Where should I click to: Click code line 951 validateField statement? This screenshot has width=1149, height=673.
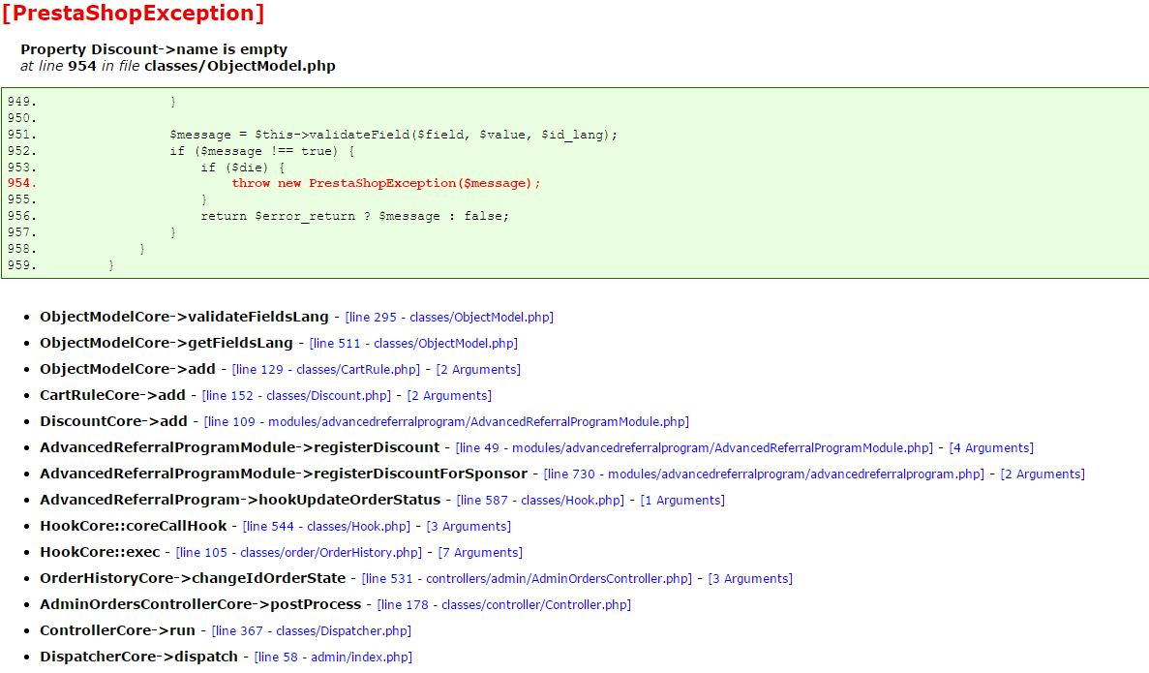(x=394, y=135)
